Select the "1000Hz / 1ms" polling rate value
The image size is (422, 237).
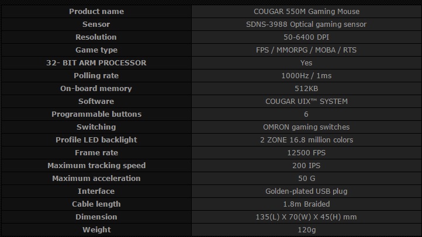click(x=306, y=76)
